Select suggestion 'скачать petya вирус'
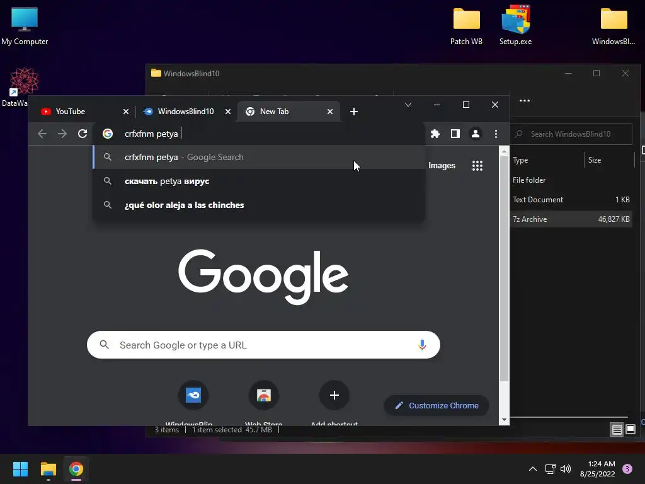This screenshot has width=645, height=484. pos(259,181)
